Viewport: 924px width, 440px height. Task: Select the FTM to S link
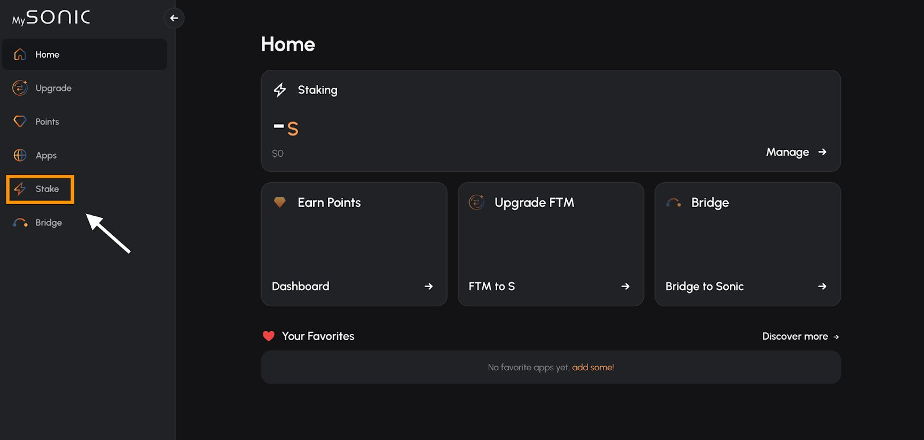(x=491, y=287)
